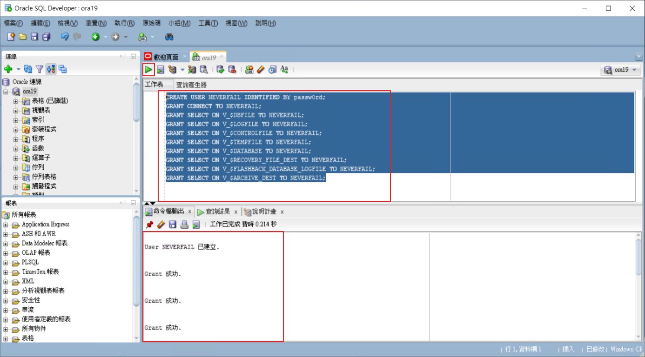Open the 說明(H) menu
645x357 pixels.
265,23
